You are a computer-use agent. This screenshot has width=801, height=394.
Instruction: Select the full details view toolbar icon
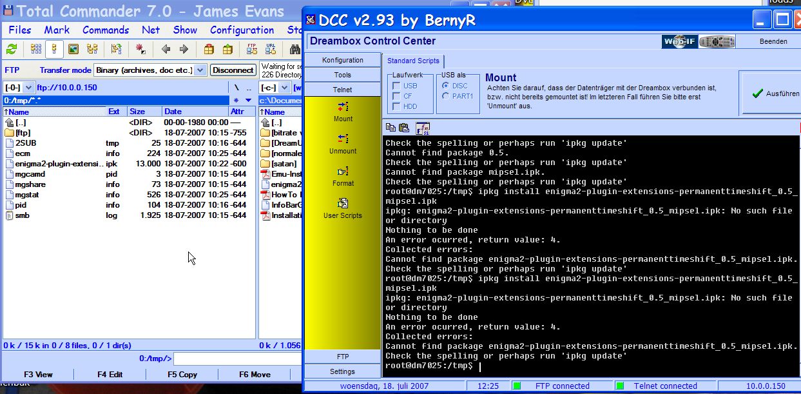(54, 49)
